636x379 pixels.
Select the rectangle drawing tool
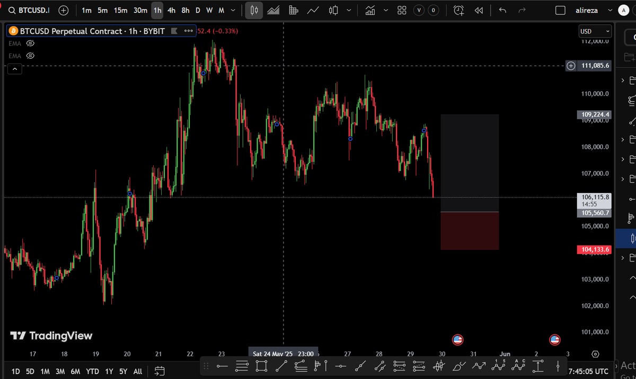[261, 366]
